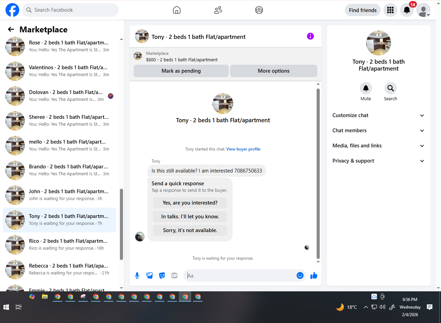Go to Home feed icon
Screen dimensions: 441x323
pyautogui.click(x=177, y=10)
